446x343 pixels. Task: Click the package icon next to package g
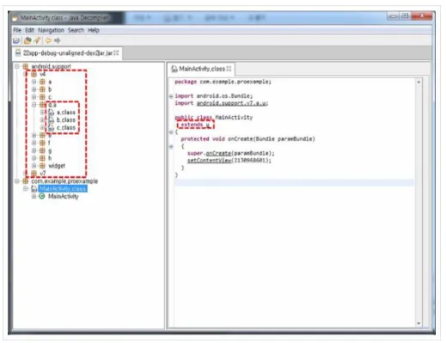tap(42, 150)
